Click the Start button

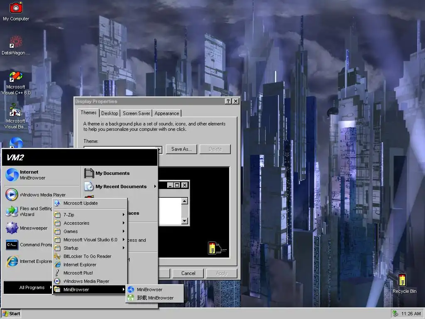click(x=11, y=314)
